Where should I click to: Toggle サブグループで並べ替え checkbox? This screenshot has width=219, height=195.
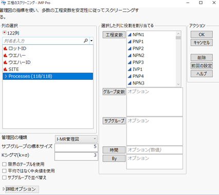click(4, 178)
